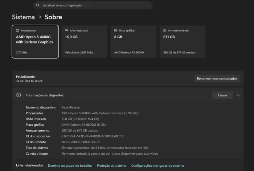Click the RAM icon in RAM instalada card
This screenshot has width=254, height=171.
(66, 30)
